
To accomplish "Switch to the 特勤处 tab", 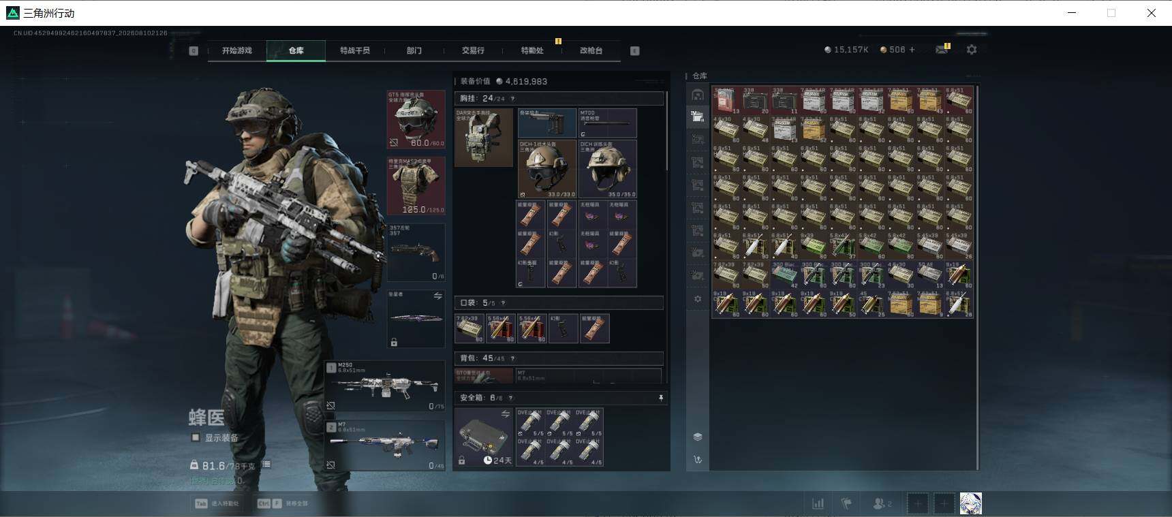I will click(531, 50).
